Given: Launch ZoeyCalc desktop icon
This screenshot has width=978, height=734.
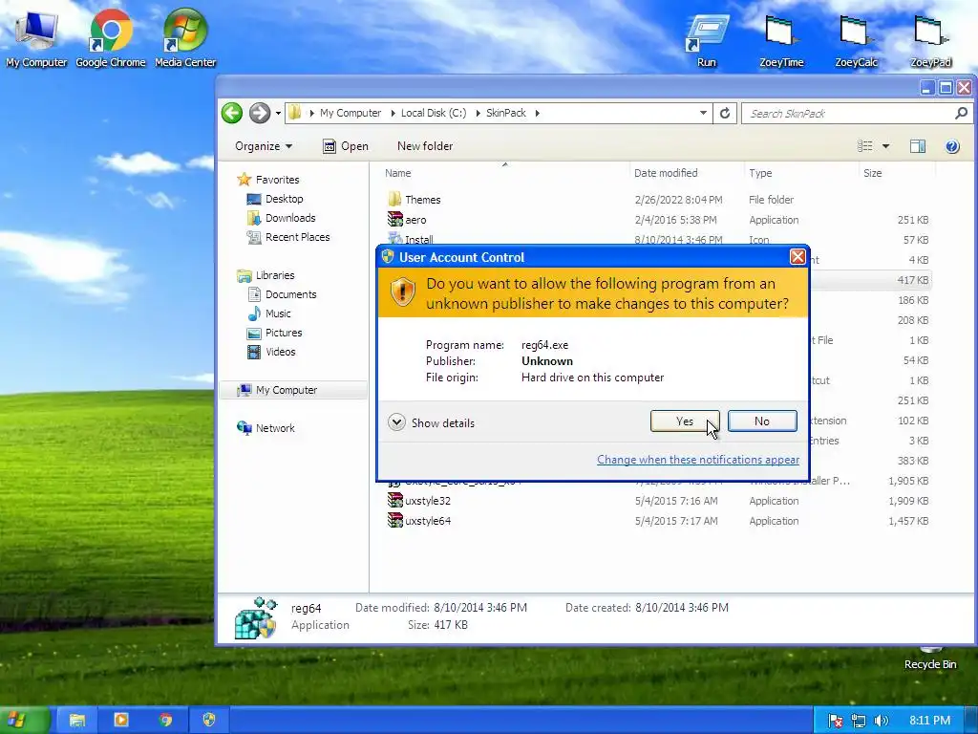Looking at the screenshot, I should 857,41.
